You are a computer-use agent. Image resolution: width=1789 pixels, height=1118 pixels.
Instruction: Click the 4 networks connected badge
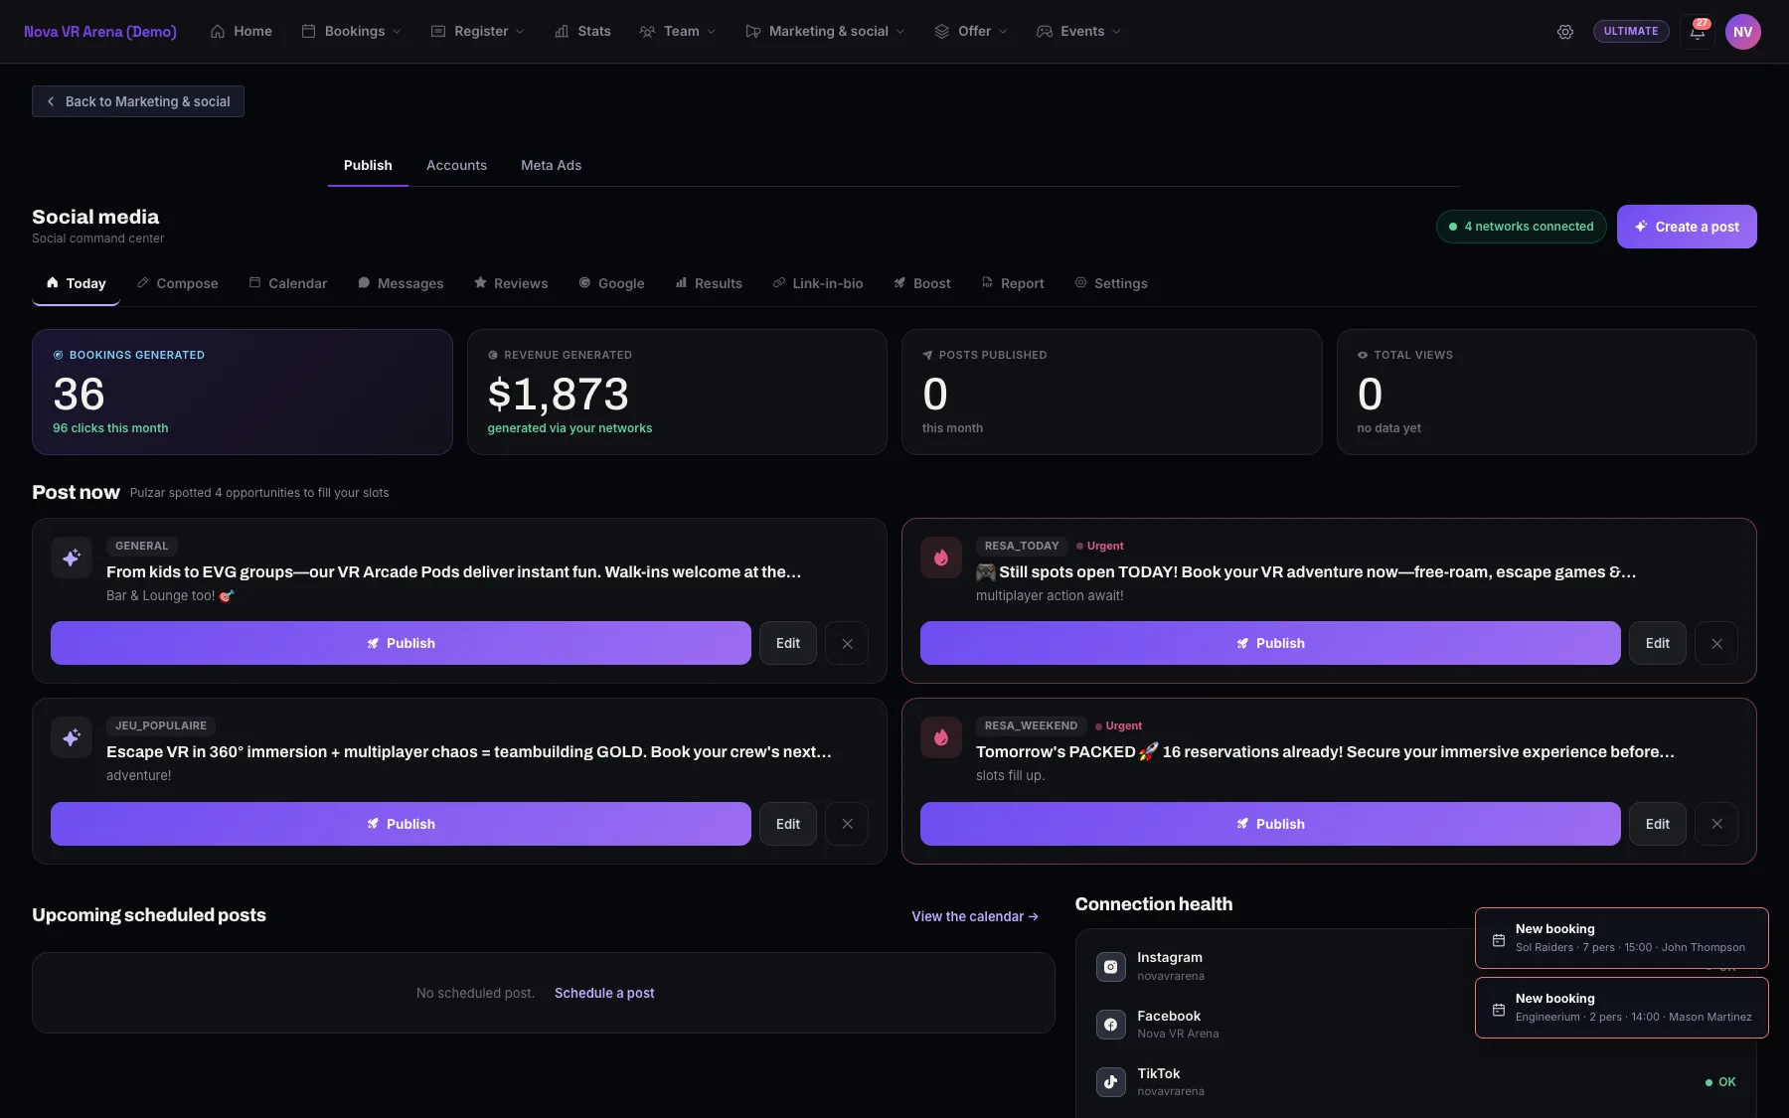click(x=1521, y=227)
